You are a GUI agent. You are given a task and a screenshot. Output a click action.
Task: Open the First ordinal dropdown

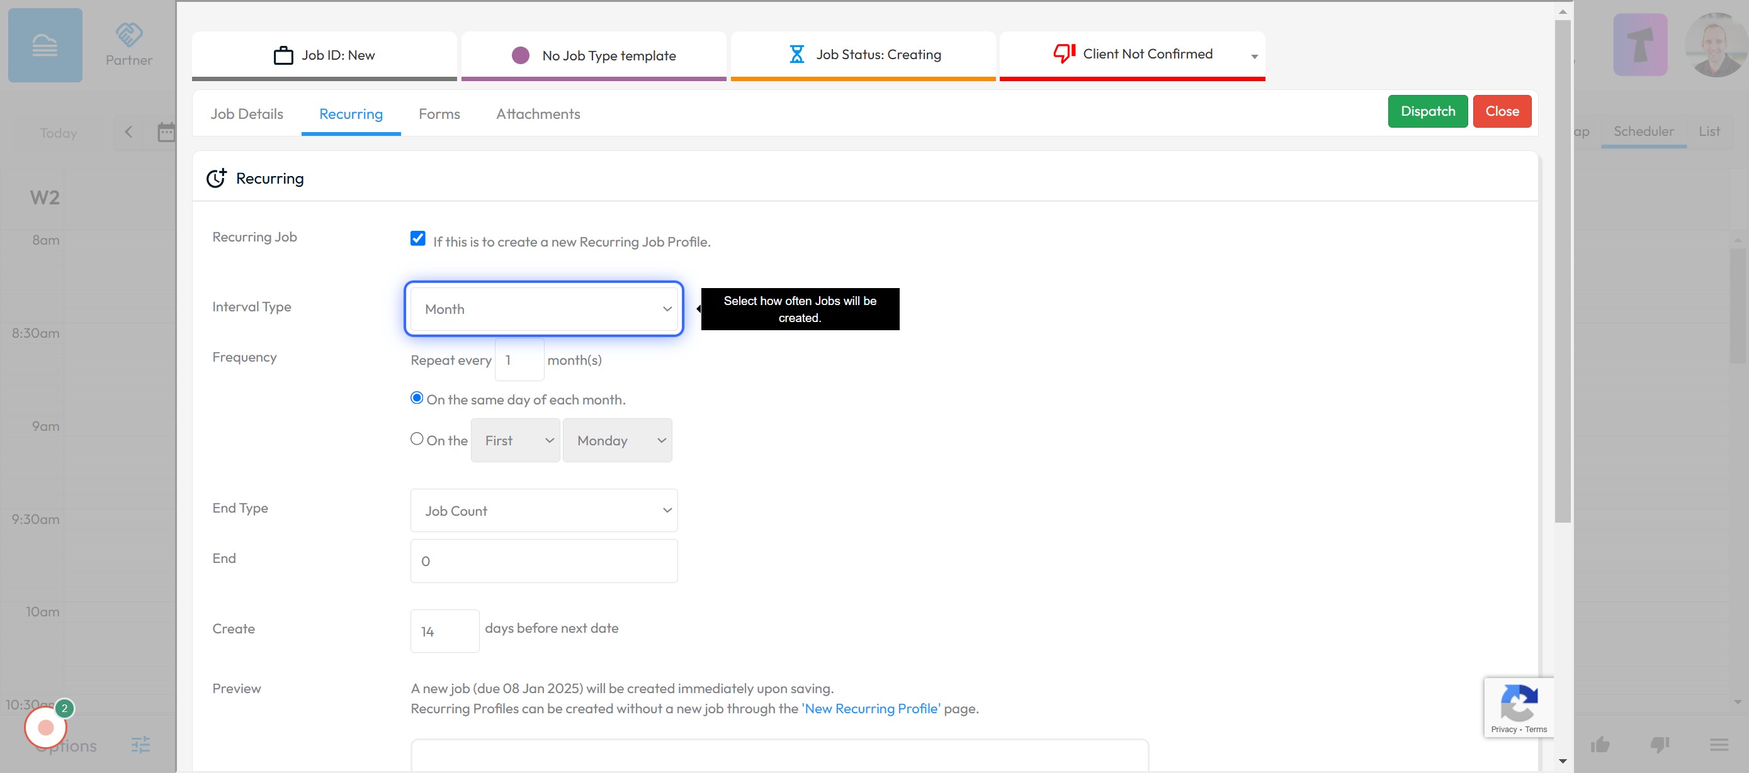[516, 440]
